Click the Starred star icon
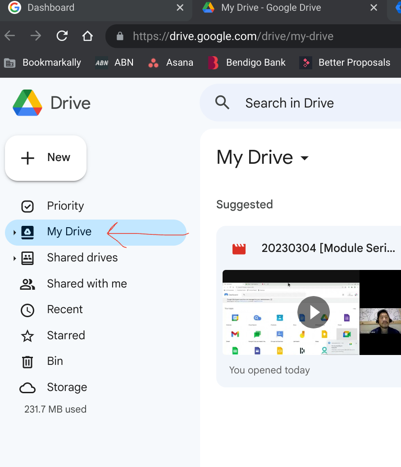 [27, 336]
